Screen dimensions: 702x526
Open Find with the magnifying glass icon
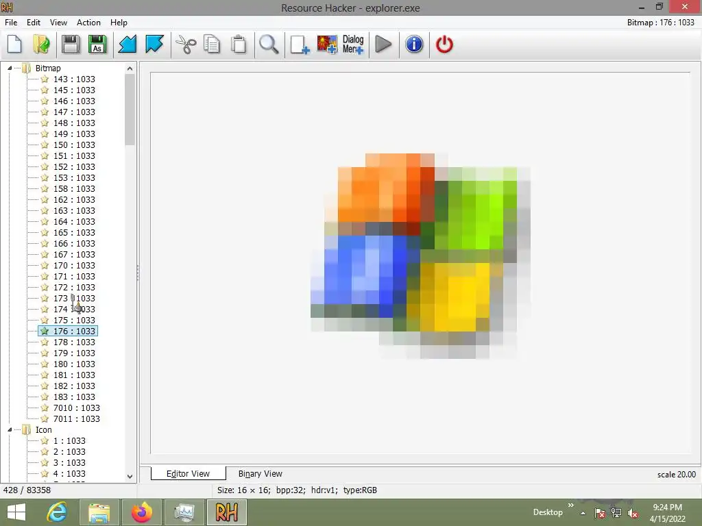point(269,45)
